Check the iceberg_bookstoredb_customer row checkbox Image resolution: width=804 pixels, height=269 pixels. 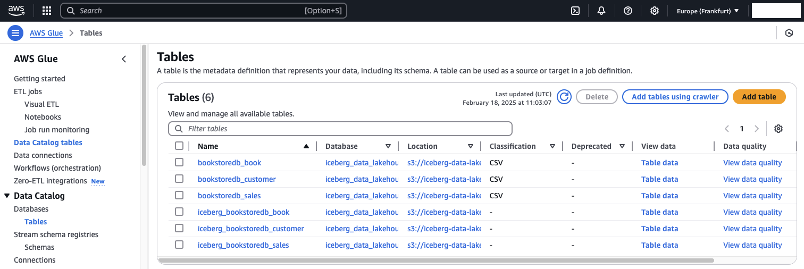[179, 228]
